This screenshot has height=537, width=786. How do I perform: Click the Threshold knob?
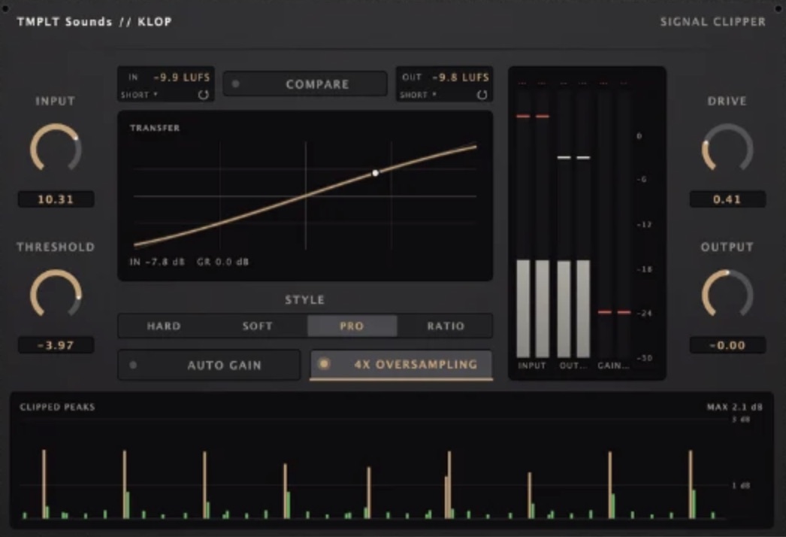point(56,294)
